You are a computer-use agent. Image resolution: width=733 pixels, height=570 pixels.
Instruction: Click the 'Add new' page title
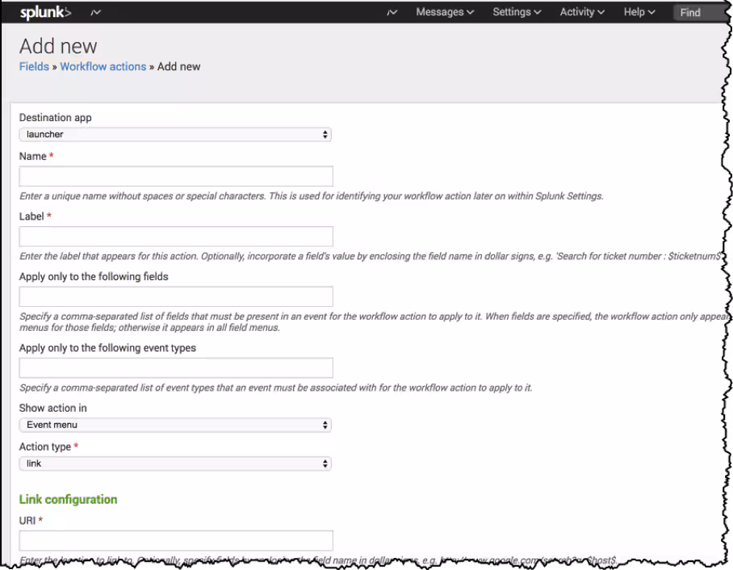pyautogui.click(x=58, y=46)
